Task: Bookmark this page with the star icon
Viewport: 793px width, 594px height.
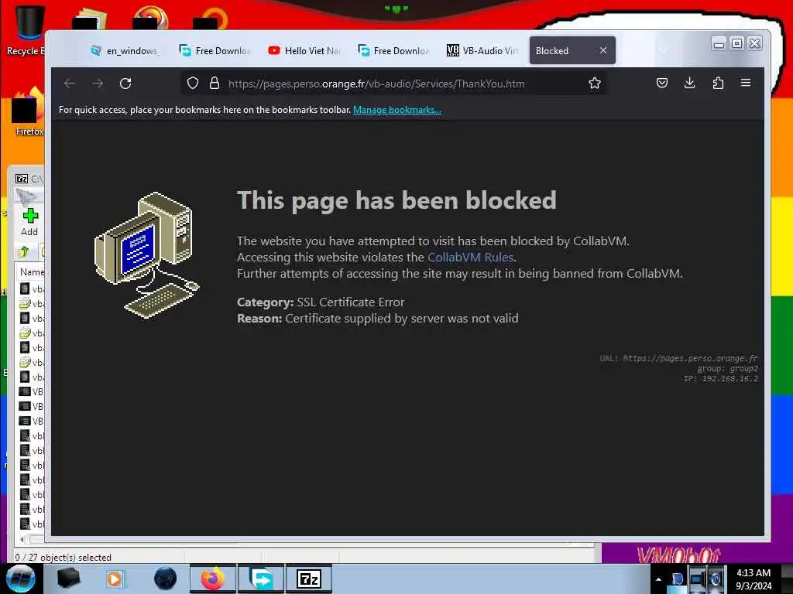Action: (595, 84)
